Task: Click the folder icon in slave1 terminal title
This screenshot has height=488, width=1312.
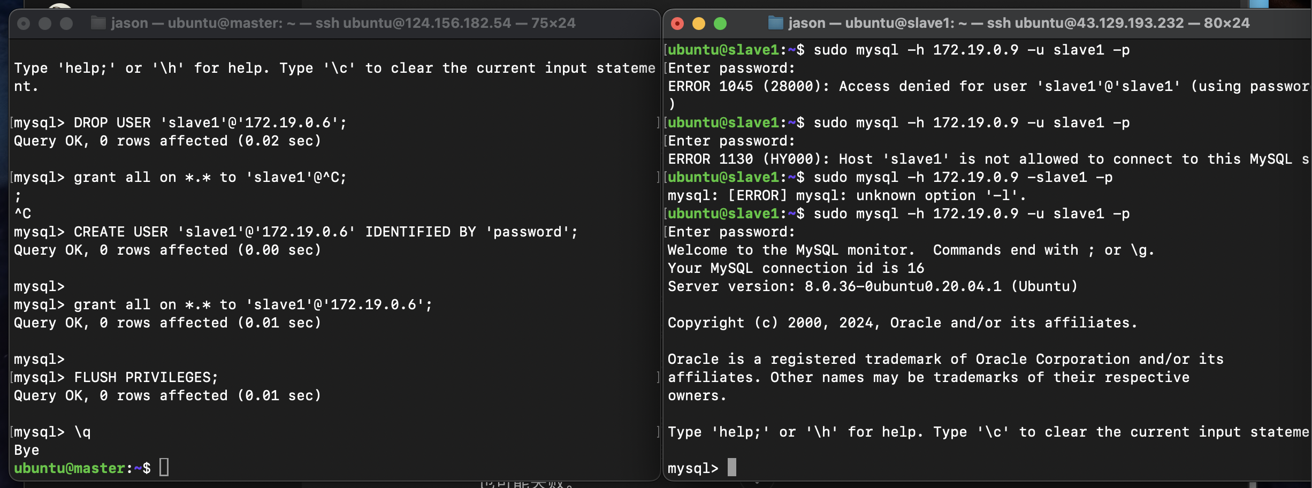Action: click(775, 23)
